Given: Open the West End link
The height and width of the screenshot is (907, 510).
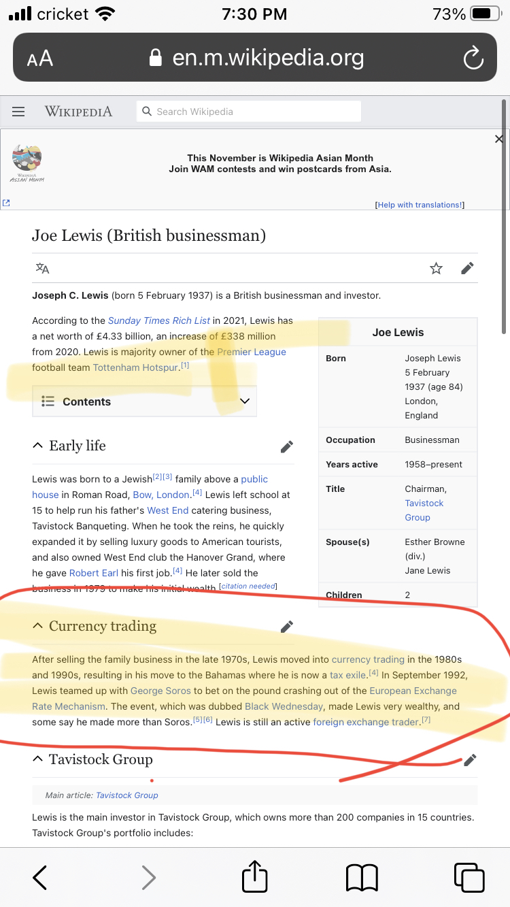Looking at the screenshot, I should click(168, 510).
